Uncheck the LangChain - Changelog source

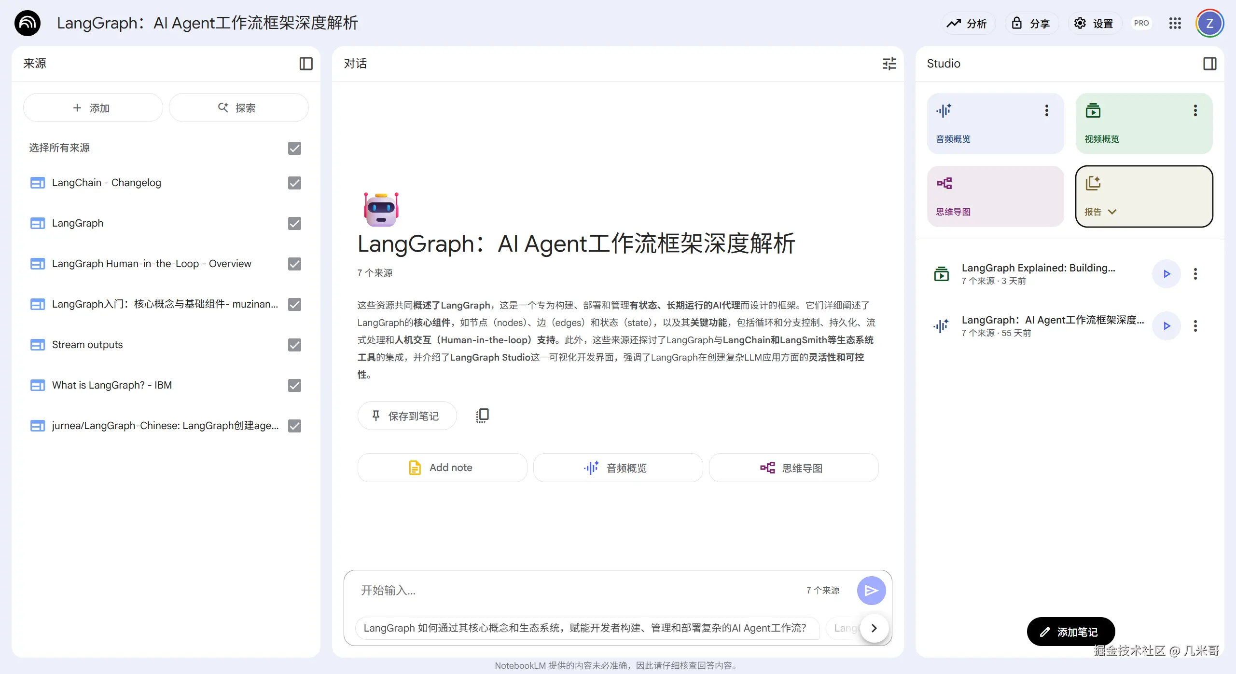294,183
